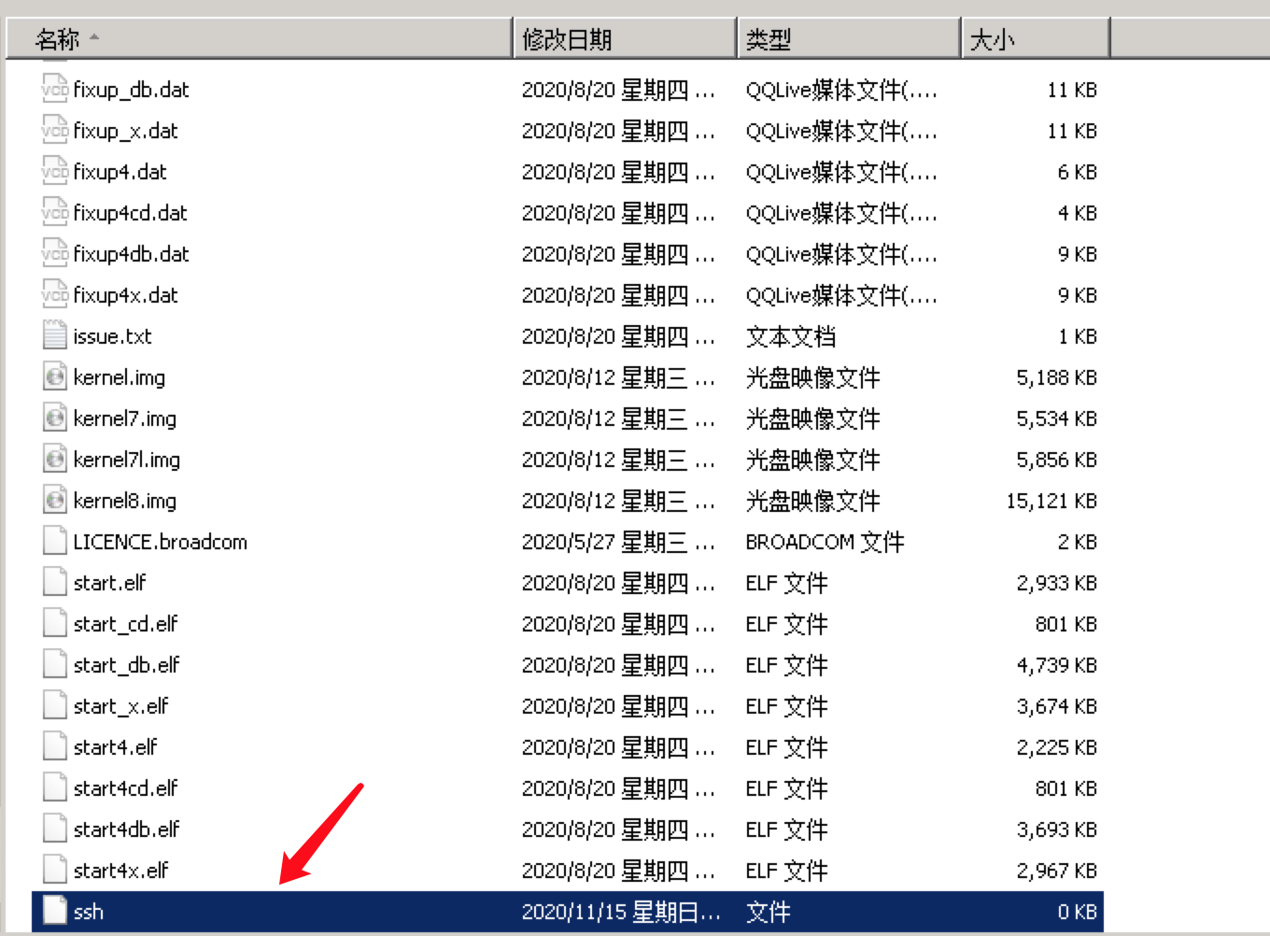Image resolution: width=1270 pixels, height=936 pixels.
Task: Click the 15,121 KB size of kernel8.img
Action: point(1051,501)
